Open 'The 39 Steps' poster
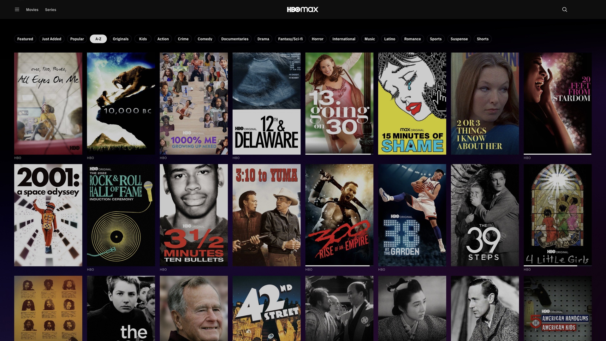Screen dimensions: 606x341 (485, 215)
